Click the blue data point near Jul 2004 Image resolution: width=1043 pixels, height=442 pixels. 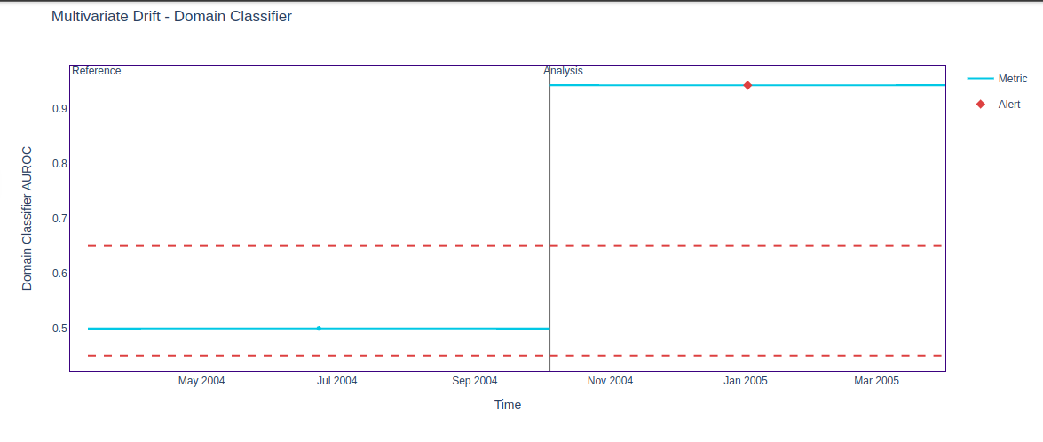coord(319,329)
